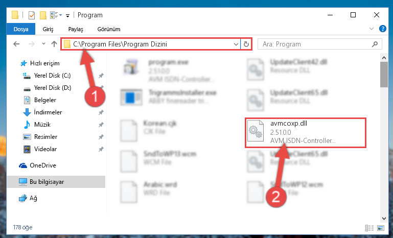Open the Dosya menu tab
This screenshot has height=238, width=393.
pyautogui.click(x=21, y=29)
